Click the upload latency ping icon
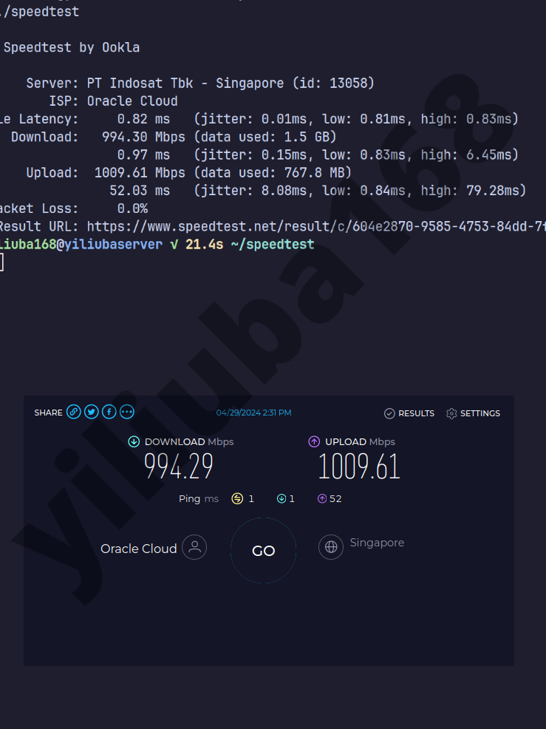 coord(321,498)
